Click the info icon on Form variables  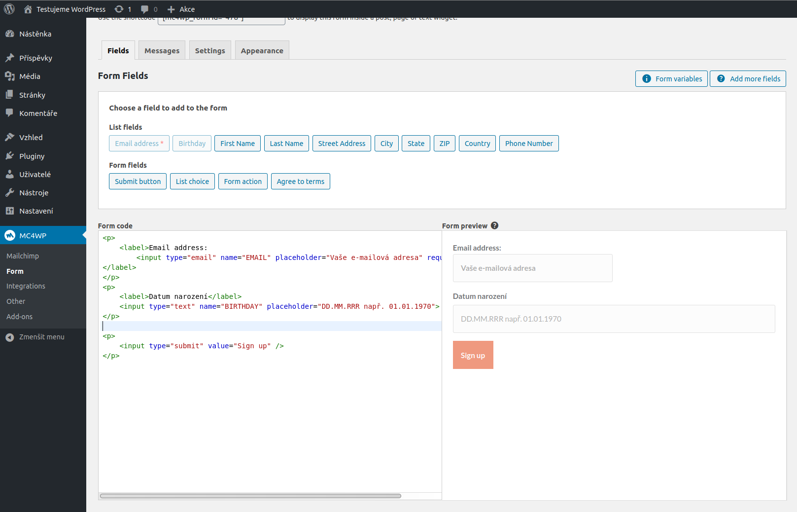[647, 79]
